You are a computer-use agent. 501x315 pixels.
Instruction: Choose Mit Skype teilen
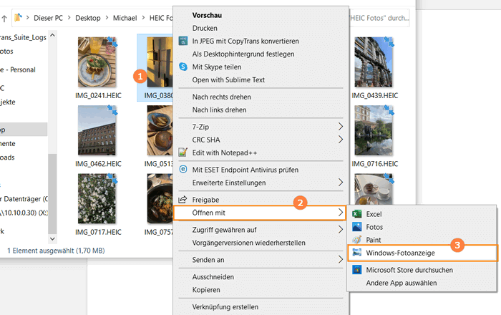(x=217, y=67)
